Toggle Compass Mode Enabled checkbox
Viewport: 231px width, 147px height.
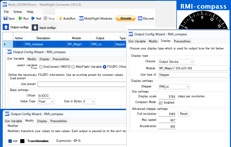click(x=161, y=103)
